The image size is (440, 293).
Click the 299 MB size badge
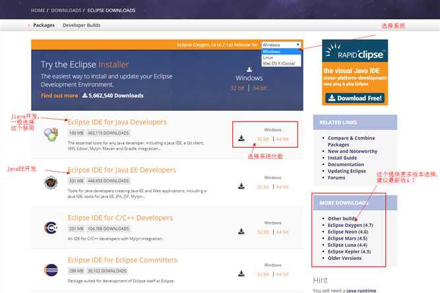[x=77, y=271]
